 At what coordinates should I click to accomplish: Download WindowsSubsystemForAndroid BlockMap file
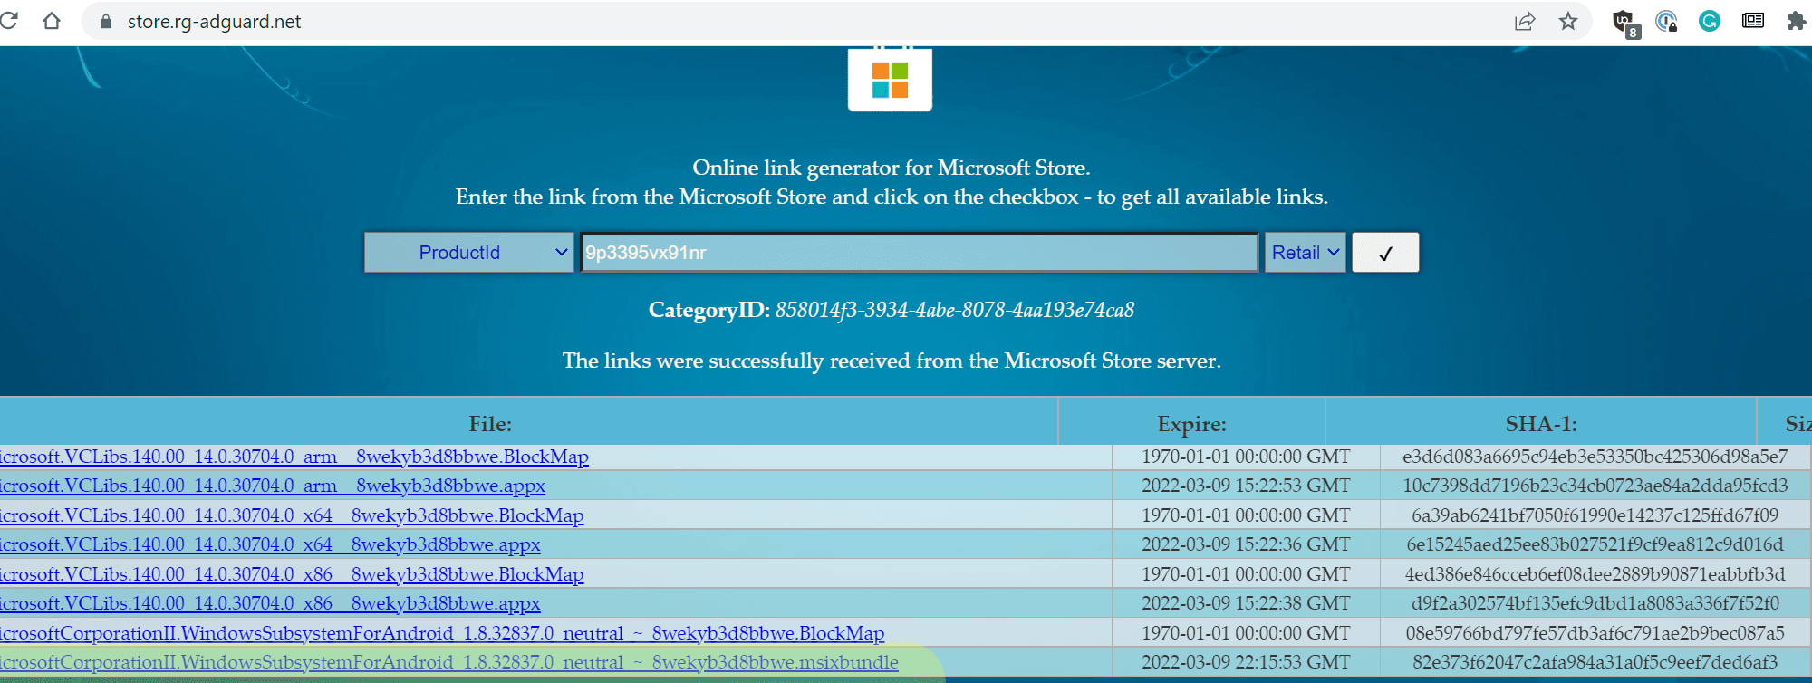pos(441,634)
